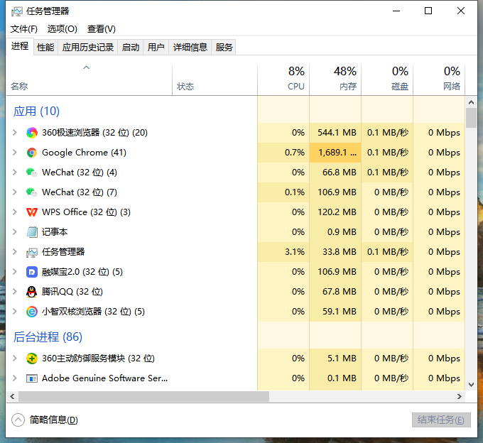Click the 腾讯QQ penguin icon
The width and height of the screenshot is (483, 443).
tap(32, 292)
